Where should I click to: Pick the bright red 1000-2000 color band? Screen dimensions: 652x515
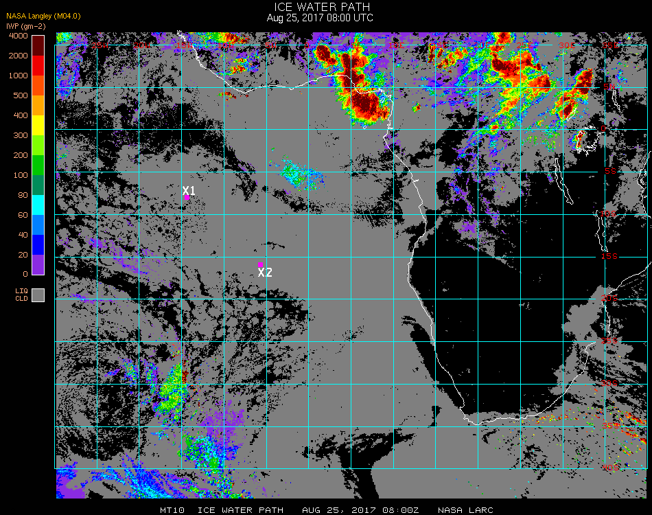click(38, 66)
